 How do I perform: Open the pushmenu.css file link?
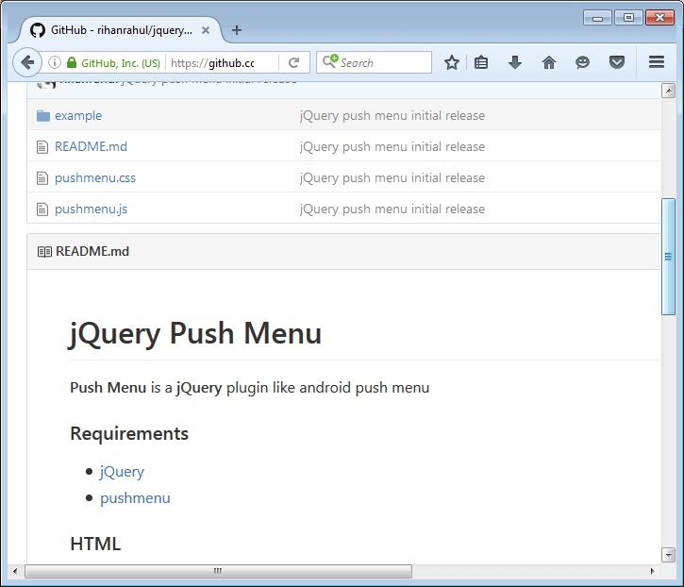95,178
